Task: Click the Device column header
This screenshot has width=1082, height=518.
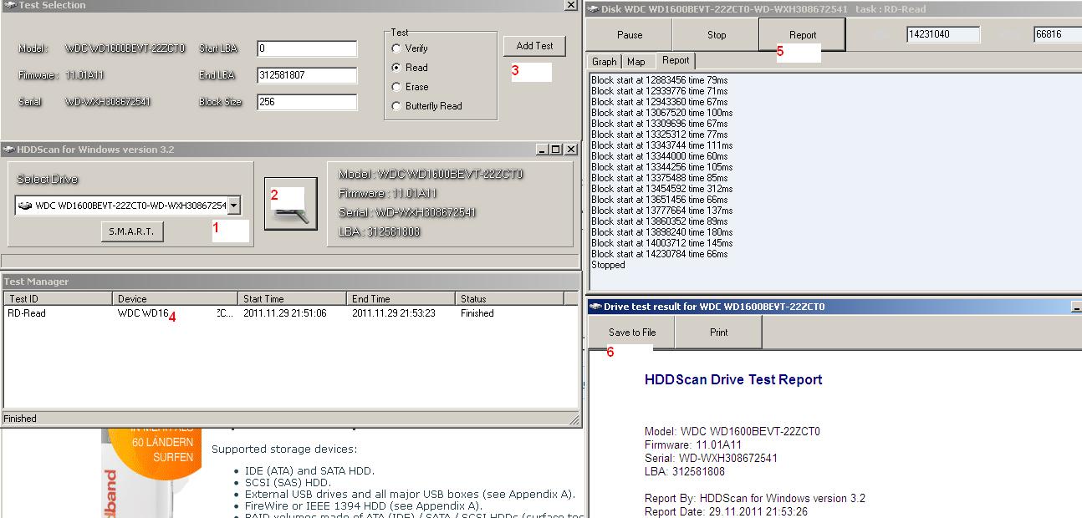Action: [175, 298]
